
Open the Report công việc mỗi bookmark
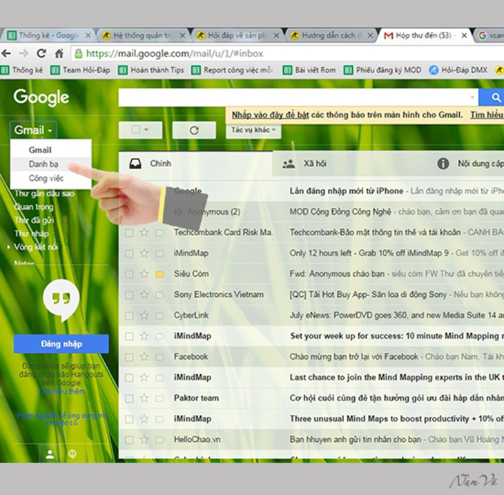[232, 70]
